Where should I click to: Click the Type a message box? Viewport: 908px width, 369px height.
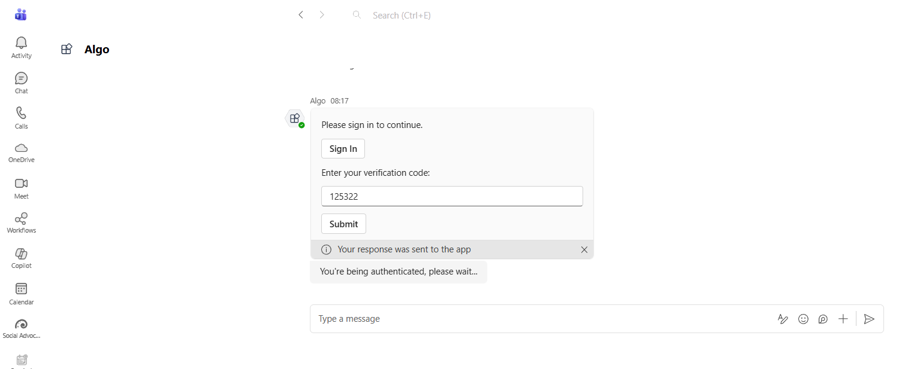539,319
